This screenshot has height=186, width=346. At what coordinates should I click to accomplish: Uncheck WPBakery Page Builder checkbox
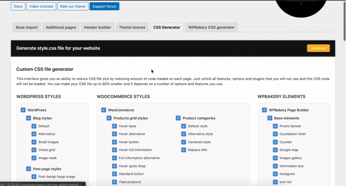(x=264, y=110)
